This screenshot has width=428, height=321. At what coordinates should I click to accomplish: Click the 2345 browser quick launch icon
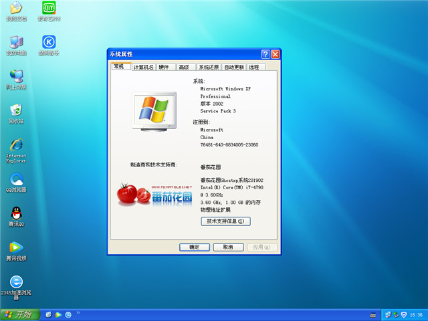(68, 315)
